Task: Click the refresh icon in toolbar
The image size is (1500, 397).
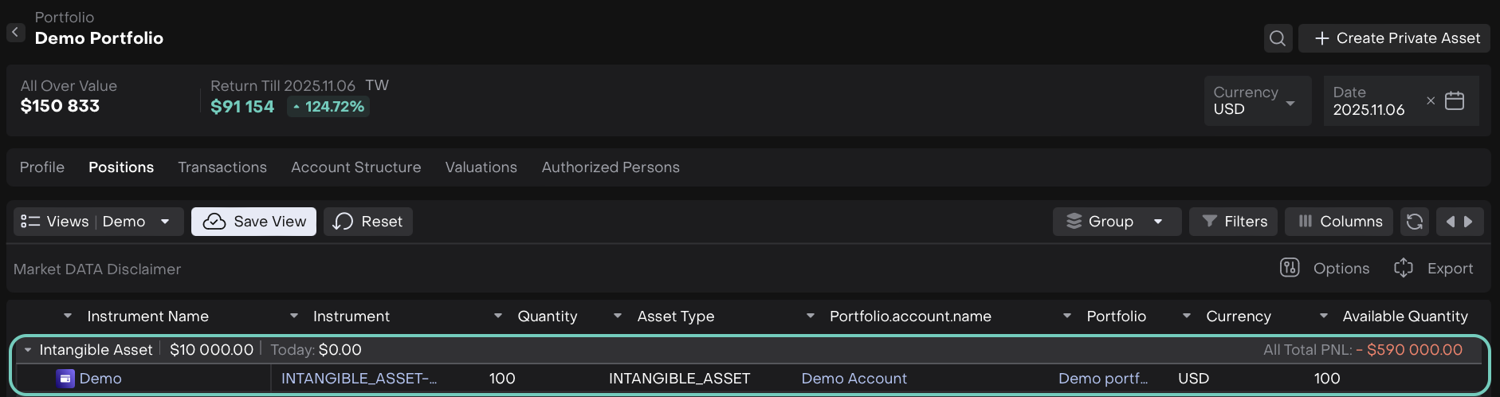Action: 1415,222
